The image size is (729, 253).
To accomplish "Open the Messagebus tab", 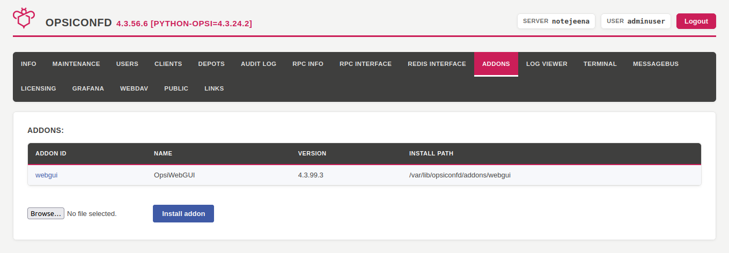I will [656, 64].
